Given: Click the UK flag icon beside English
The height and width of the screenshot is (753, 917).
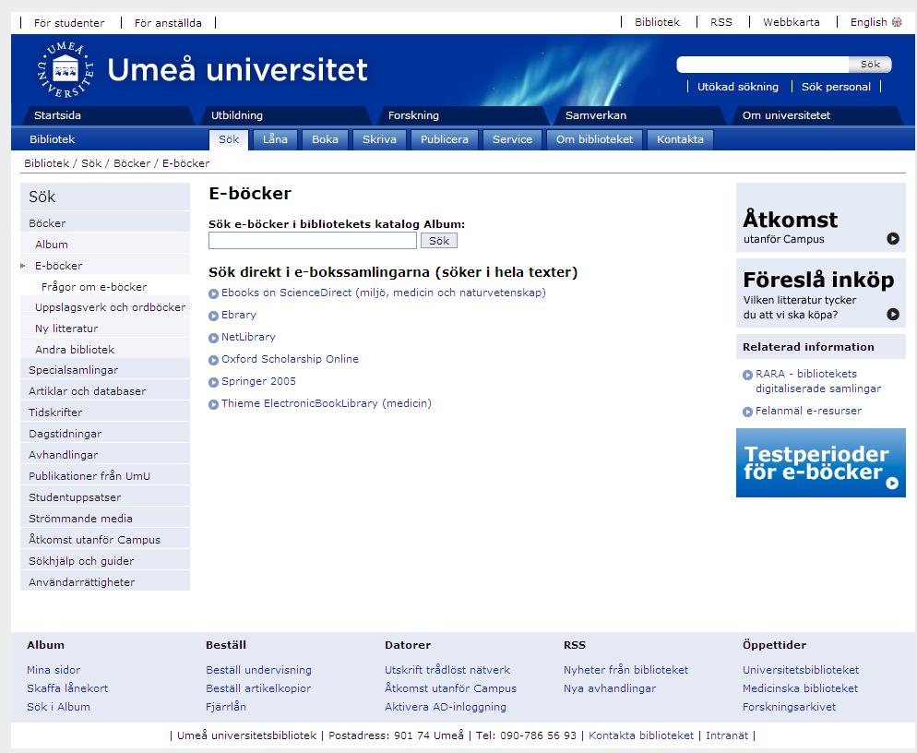Looking at the screenshot, I should click(x=897, y=22).
